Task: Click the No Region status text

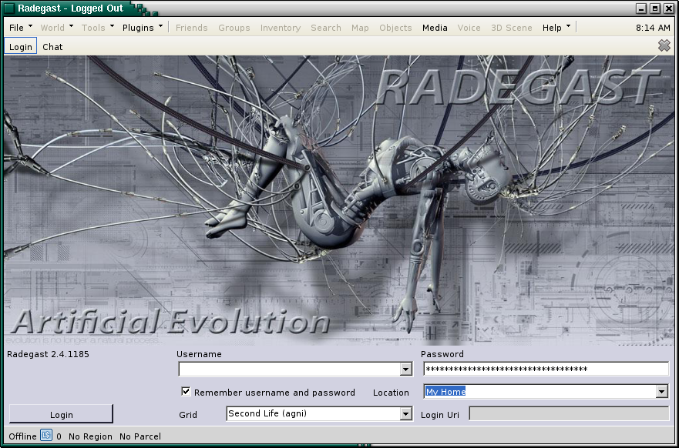Action: [x=90, y=436]
